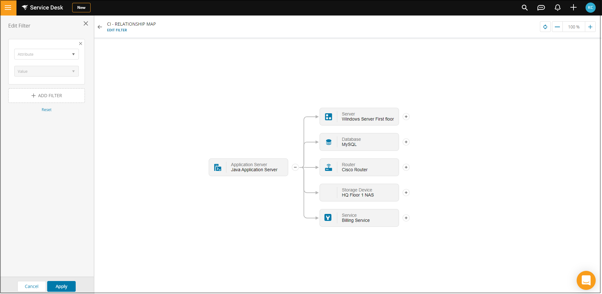Apply the filter settings

click(x=61, y=286)
